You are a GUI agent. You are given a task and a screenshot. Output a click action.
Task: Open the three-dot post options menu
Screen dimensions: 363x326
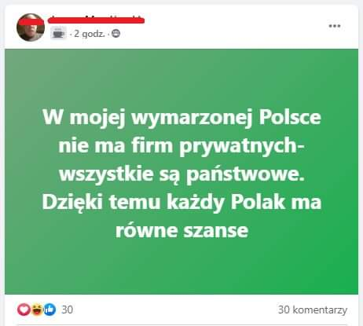[335, 26]
